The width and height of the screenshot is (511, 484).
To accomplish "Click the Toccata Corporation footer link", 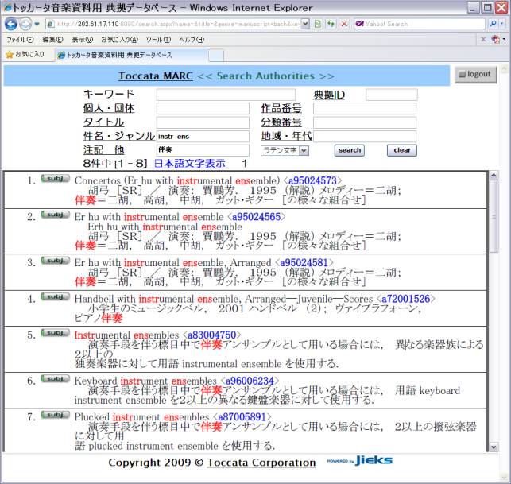I will 261,463.
